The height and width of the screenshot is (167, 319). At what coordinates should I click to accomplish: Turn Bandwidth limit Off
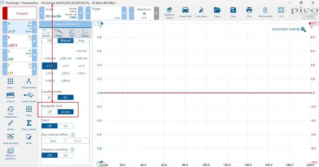(50, 112)
